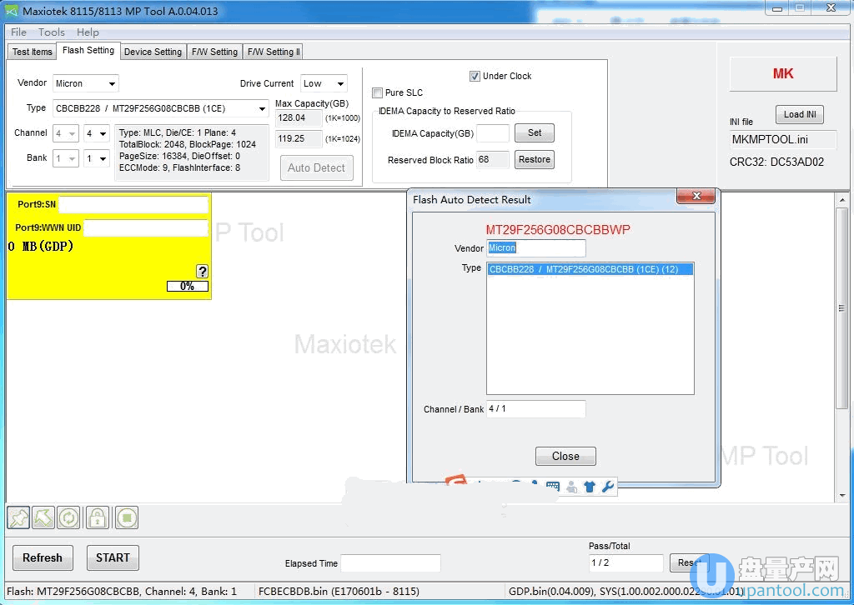This screenshot has height=605, width=854.
Task: Click the IDEMA Capacity(GB) input field
Action: 492,133
